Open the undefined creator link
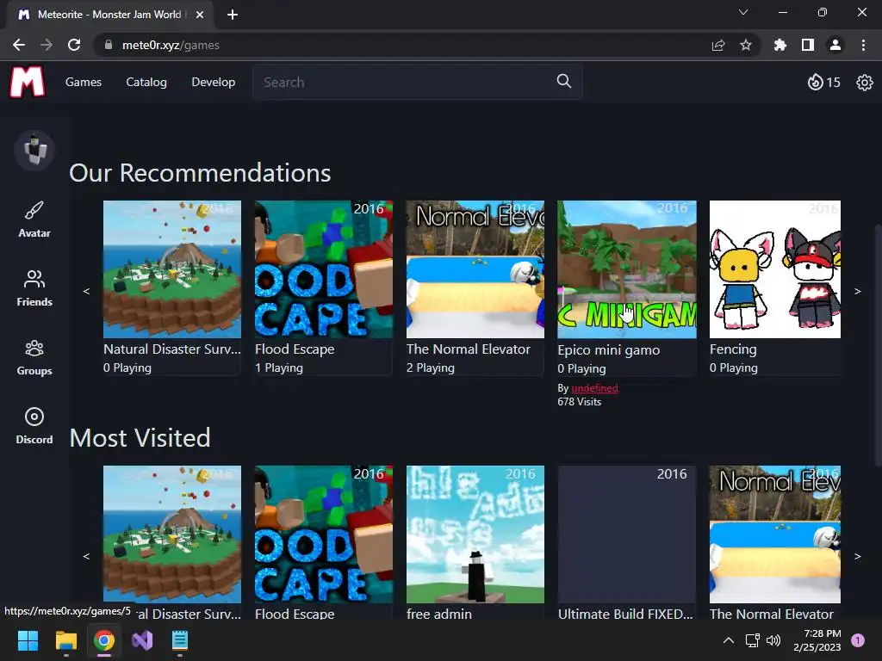Viewport: 882px width, 661px height. 594,388
